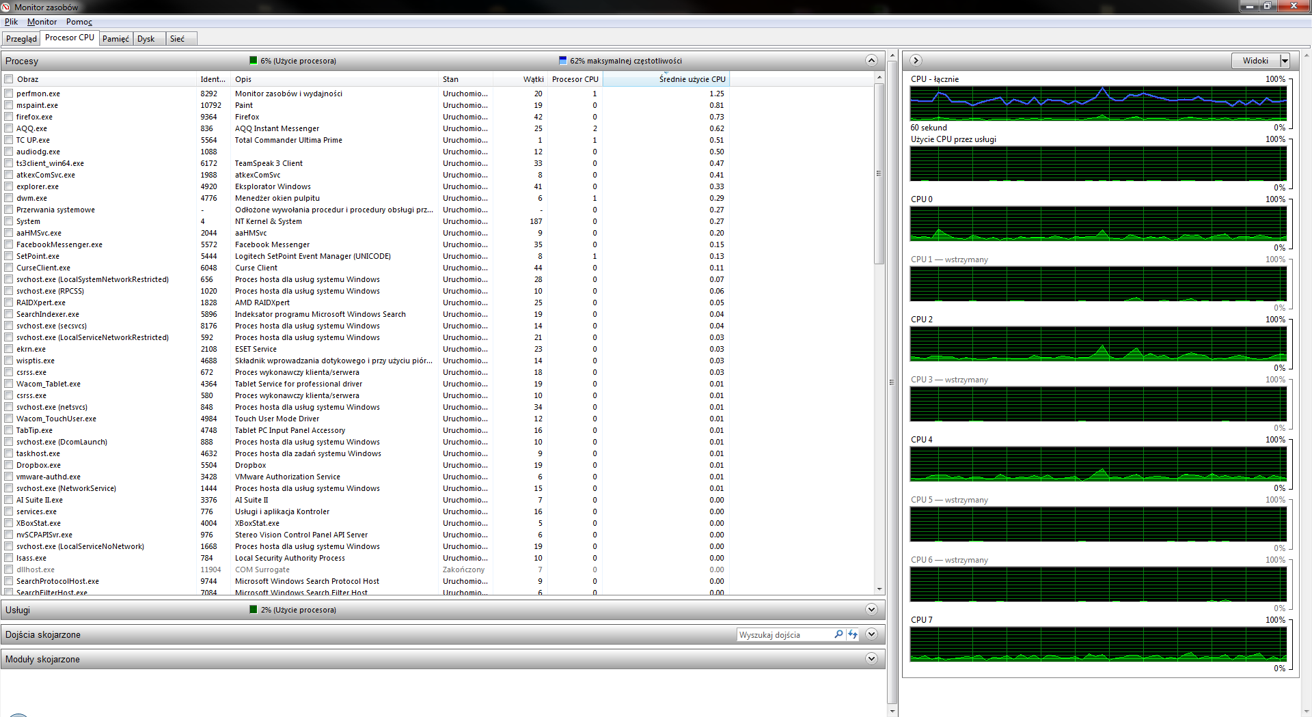Click the Logitech SetPoint Event Manager description
1312x717 pixels.
click(313, 256)
